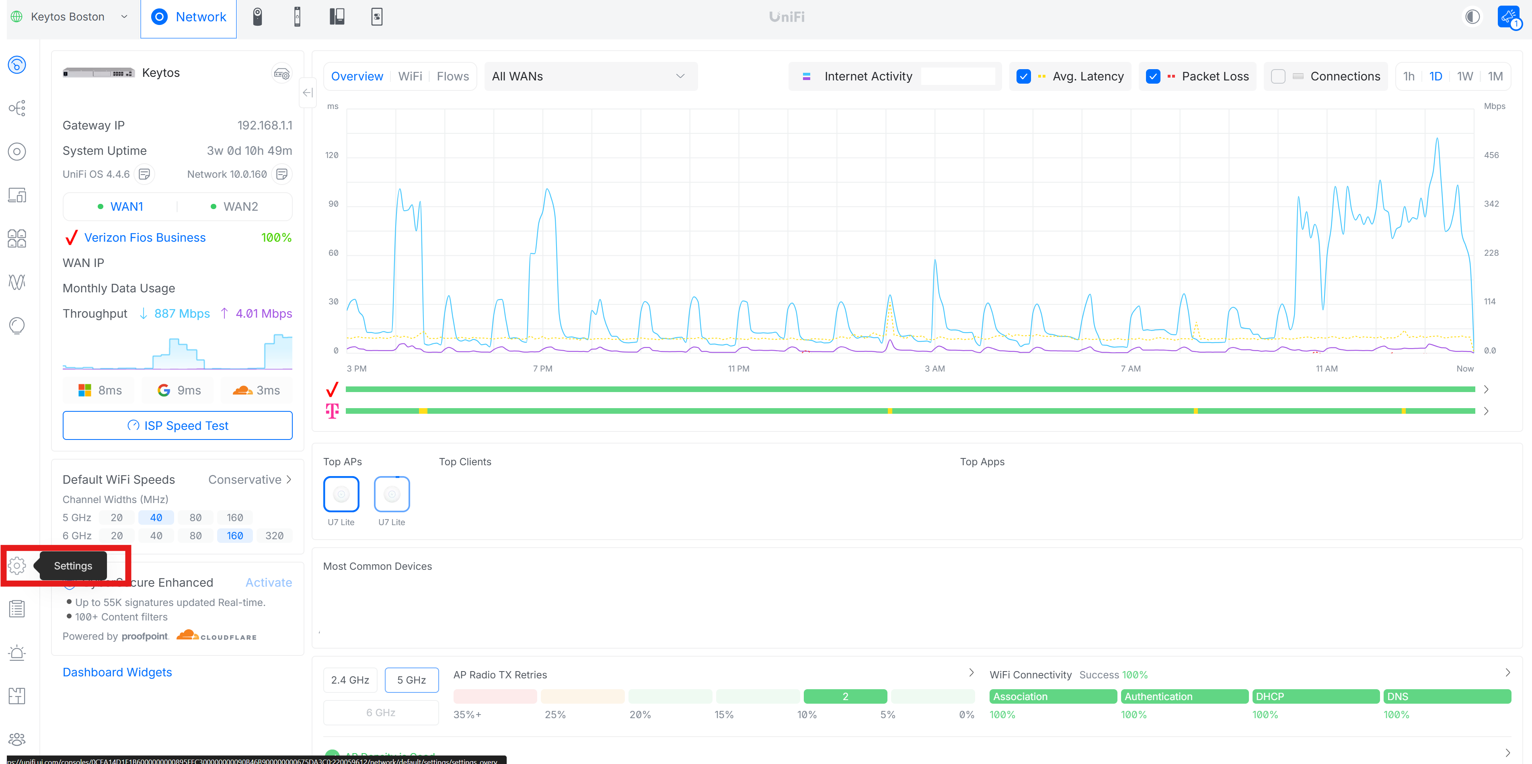Open the Settings gear in sidebar

coord(17,566)
